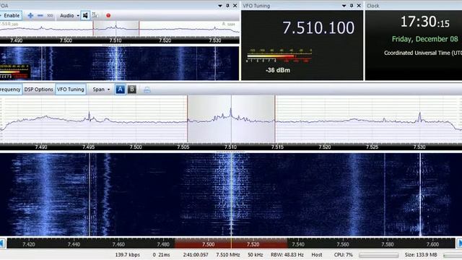Open VFO Tuning panel options dropdown arrow

pyautogui.click(x=344, y=6)
